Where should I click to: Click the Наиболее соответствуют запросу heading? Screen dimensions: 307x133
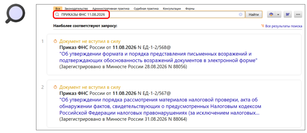coord(85,26)
